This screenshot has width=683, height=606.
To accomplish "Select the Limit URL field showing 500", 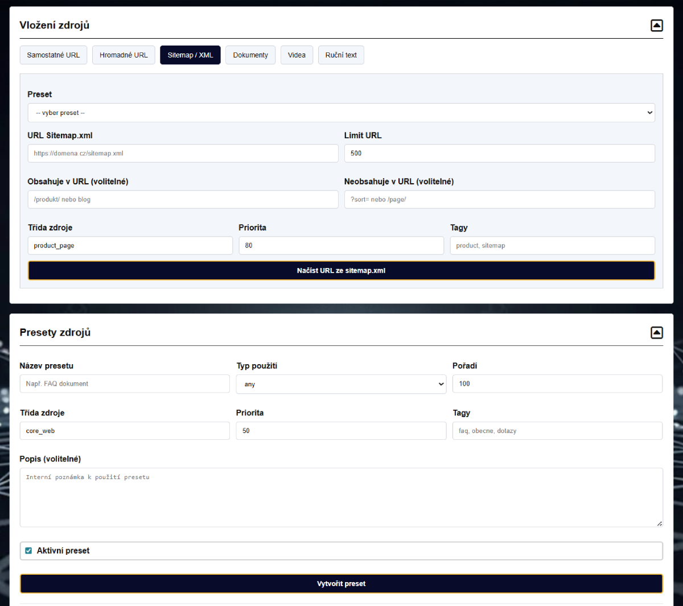I will [499, 153].
